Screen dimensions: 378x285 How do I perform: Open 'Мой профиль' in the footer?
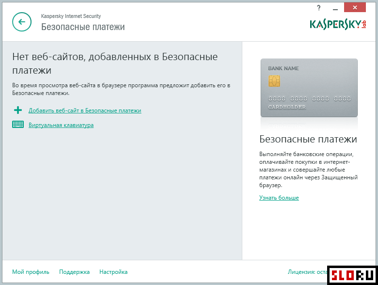click(31, 272)
